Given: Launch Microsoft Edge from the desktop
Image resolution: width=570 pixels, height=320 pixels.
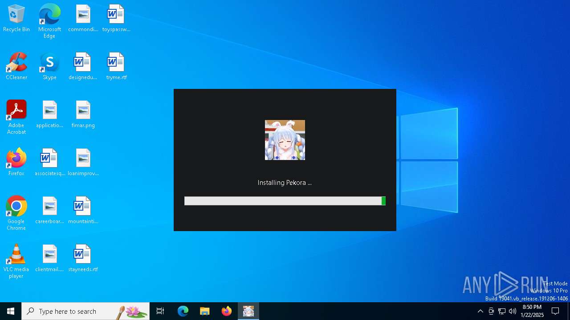Looking at the screenshot, I should point(49,21).
